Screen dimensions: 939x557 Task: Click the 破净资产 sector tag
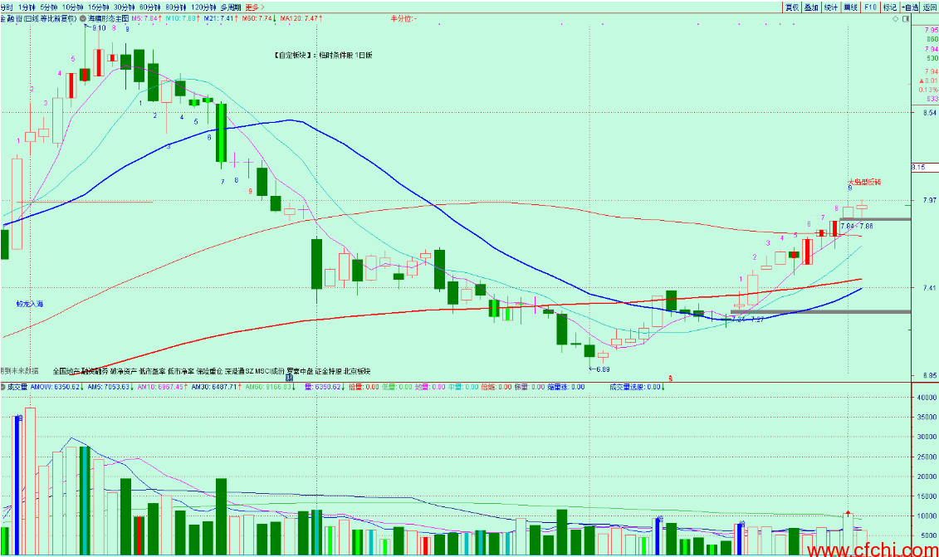coord(124,371)
